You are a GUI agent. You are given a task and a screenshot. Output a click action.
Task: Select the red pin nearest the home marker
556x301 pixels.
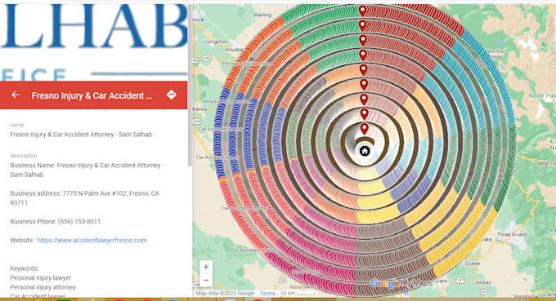[364, 128]
